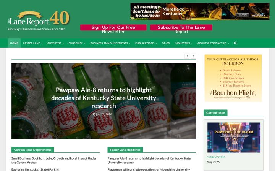Expand the Industries dropdown menu
The image size is (275, 171).
click(183, 43)
